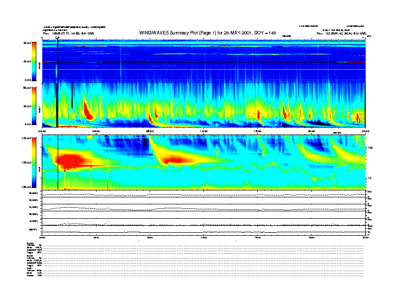Screen dimensions: 394x305
Task: Click the 60.00 label on RAD1 scale
Action: [x=27, y=88]
